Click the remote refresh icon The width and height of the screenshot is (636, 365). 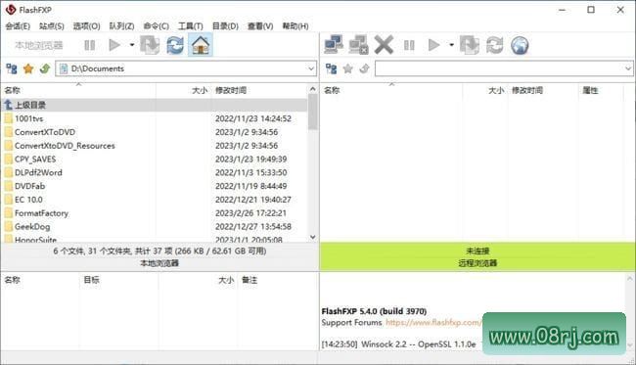[x=495, y=45]
